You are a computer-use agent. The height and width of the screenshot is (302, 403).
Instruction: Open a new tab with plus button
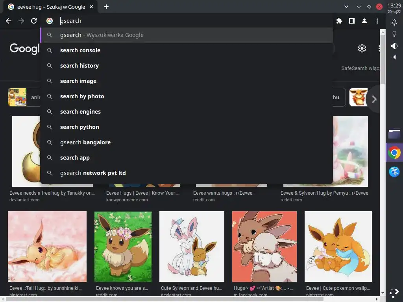click(106, 7)
